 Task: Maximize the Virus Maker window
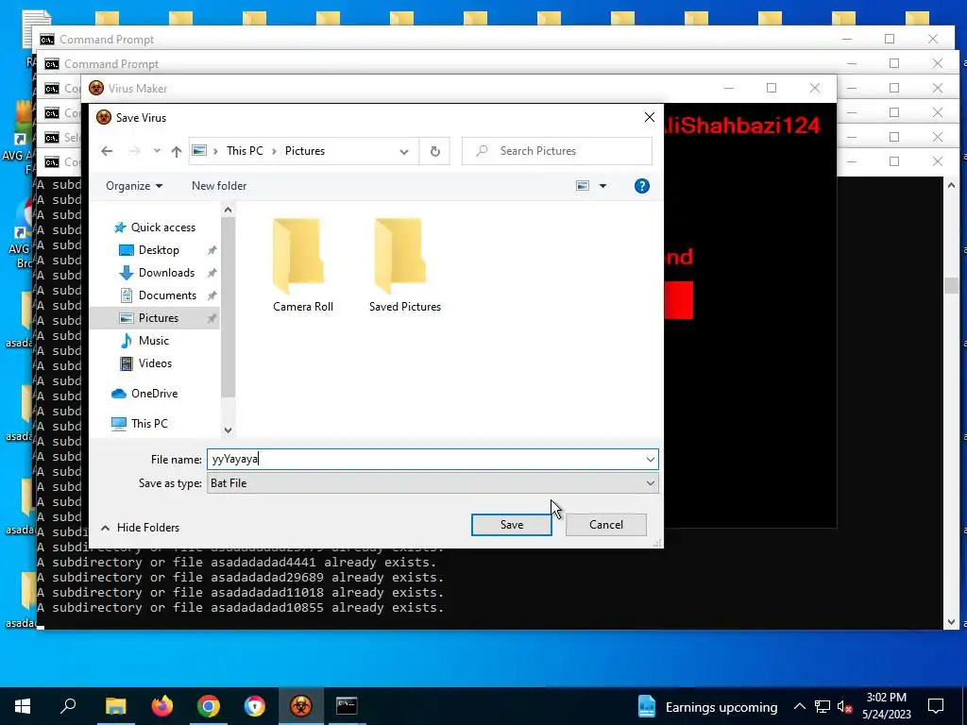pos(772,88)
